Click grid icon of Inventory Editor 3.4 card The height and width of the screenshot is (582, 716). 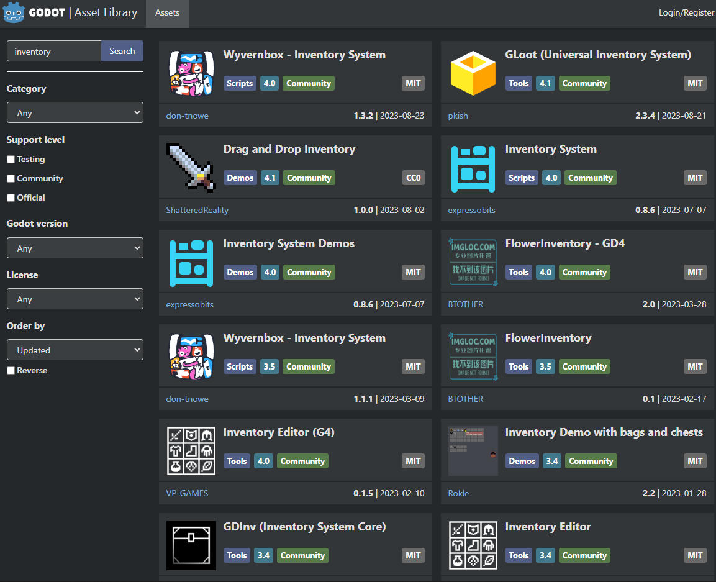(473, 545)
